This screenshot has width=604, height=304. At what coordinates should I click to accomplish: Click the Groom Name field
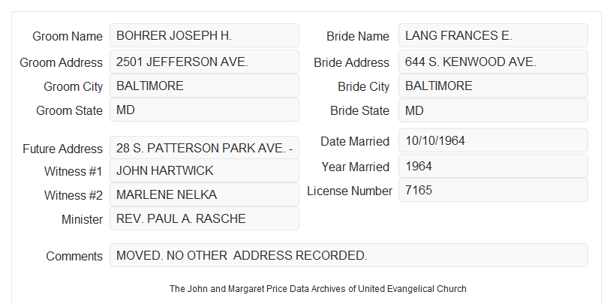coord(204,35)
